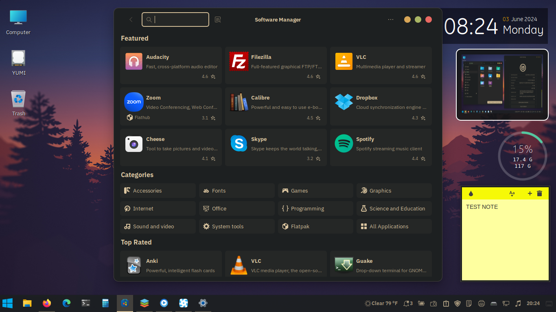Browse the Programming category
556x312 pixels.
tap(315, 208)
